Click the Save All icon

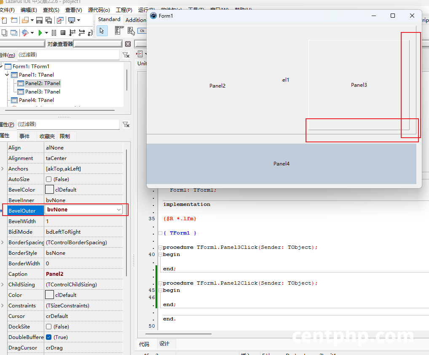[x=49, y=20]
